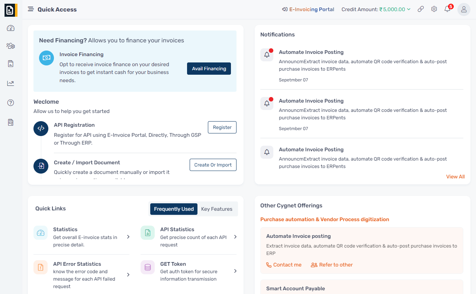Open the user profile avatar
Screen dimensions: 476x294
click(464, 10)
